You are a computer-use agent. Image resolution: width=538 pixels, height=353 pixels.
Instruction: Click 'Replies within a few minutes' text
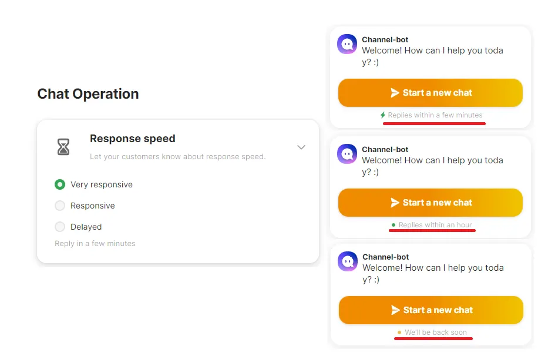click(435, 115)
